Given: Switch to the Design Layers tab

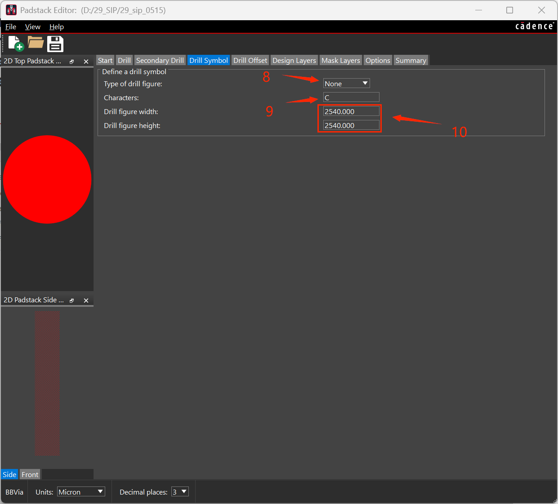Looking at the screenshot, I should tap(294, 60).
